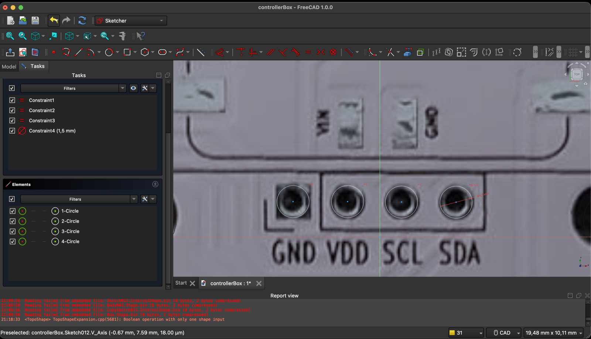The image size is (591, 339).
Task: Click the Save document icon
Action: tap(35, 21)
